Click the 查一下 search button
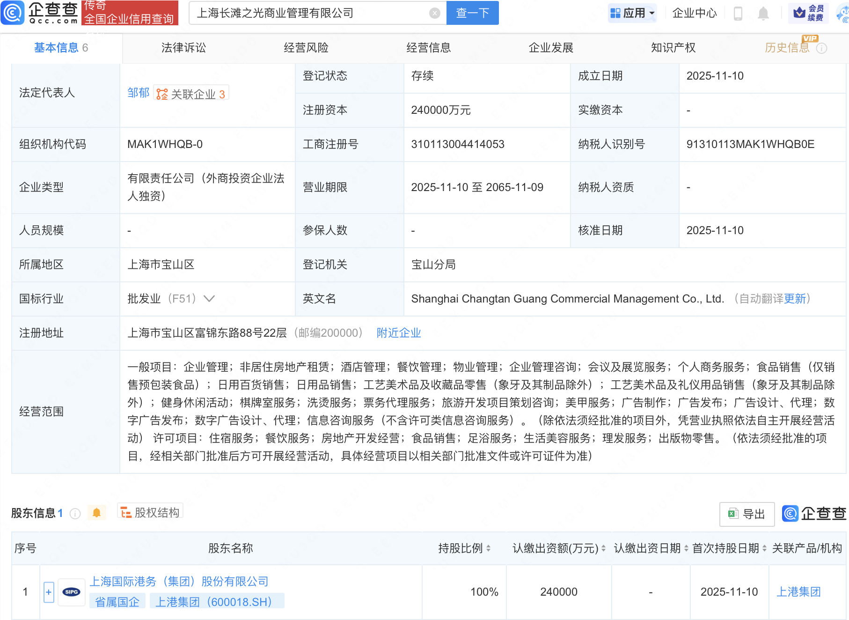This screenshot has height=620, width=849. click(472, 13)
